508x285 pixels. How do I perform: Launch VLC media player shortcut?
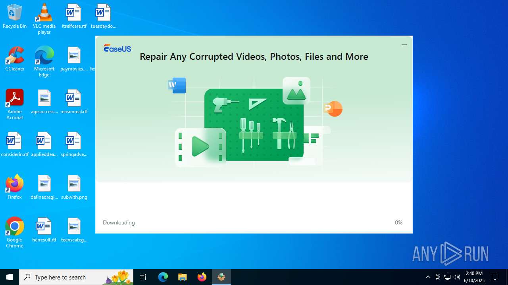click(x=44, y=19)
